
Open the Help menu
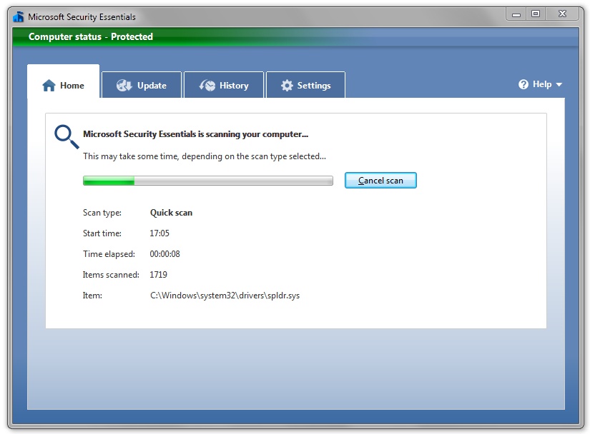coord(540,84)
